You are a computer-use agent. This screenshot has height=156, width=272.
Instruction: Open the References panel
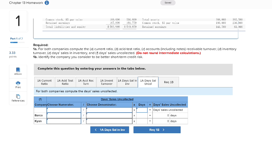18,97
